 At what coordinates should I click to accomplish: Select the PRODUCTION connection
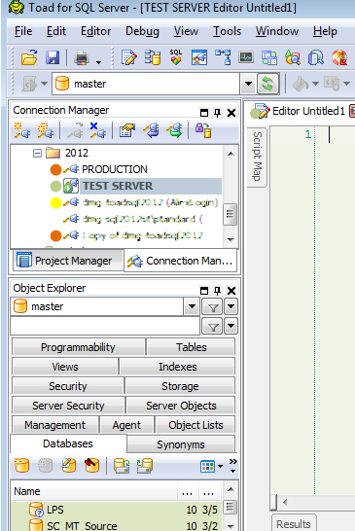(x=115, y=169)
